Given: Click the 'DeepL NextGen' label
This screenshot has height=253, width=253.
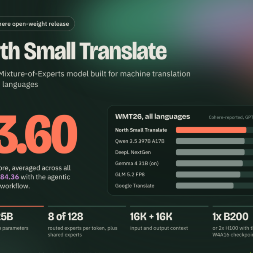Looking at the screenshot, I should [x=133, y=152].
